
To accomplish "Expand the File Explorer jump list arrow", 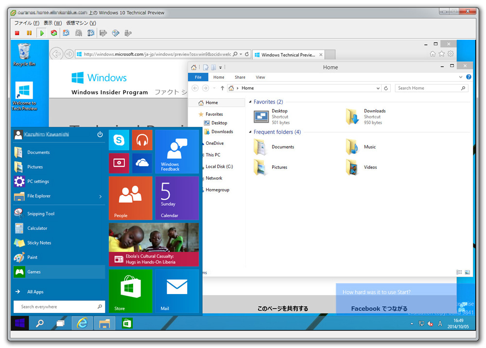I will tap(101, 196).
